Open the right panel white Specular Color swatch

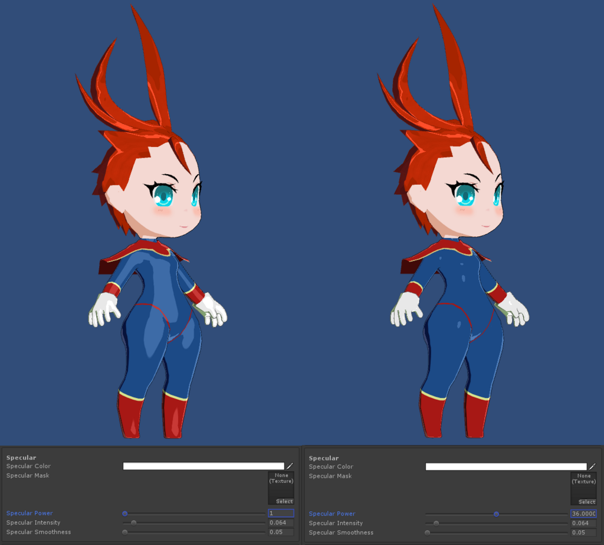[x=505, y=466]
